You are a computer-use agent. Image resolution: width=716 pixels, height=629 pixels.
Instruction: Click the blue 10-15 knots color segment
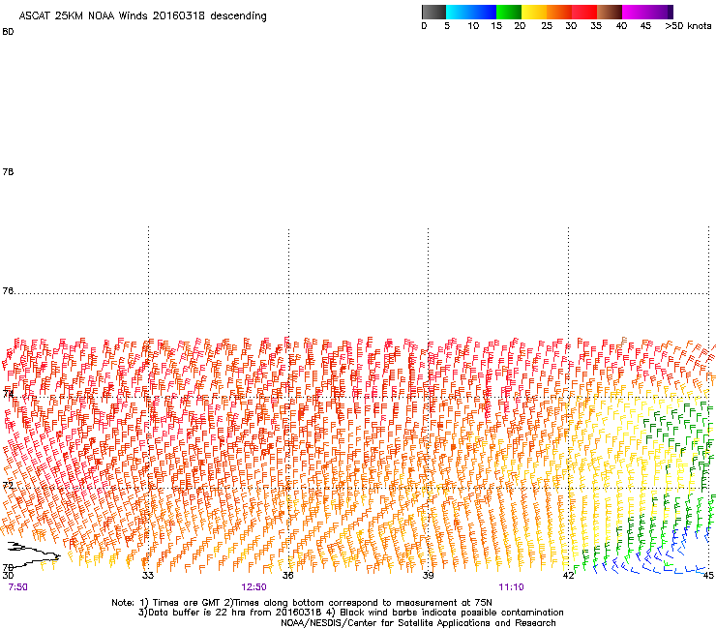click(x=484, y=12)
